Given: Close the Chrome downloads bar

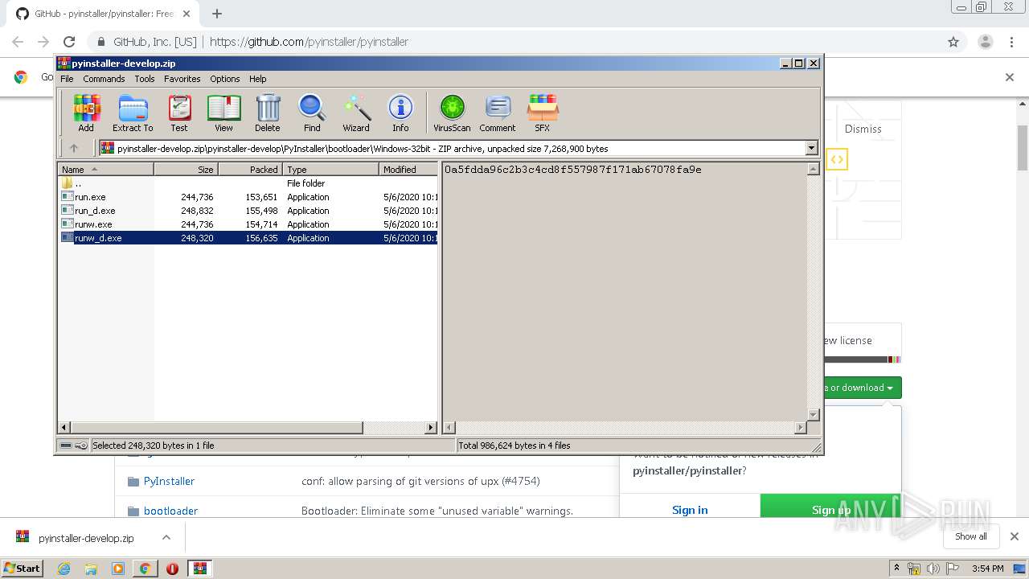Looking at the screenshot, I should 1014,536.
